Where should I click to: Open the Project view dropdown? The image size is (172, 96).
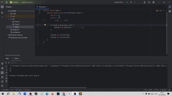coord(9,7)
